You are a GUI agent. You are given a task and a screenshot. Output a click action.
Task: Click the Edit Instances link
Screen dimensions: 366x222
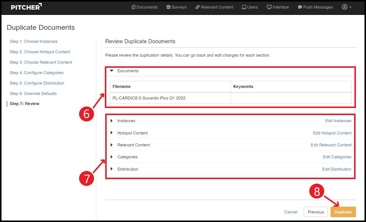point(338,121)
